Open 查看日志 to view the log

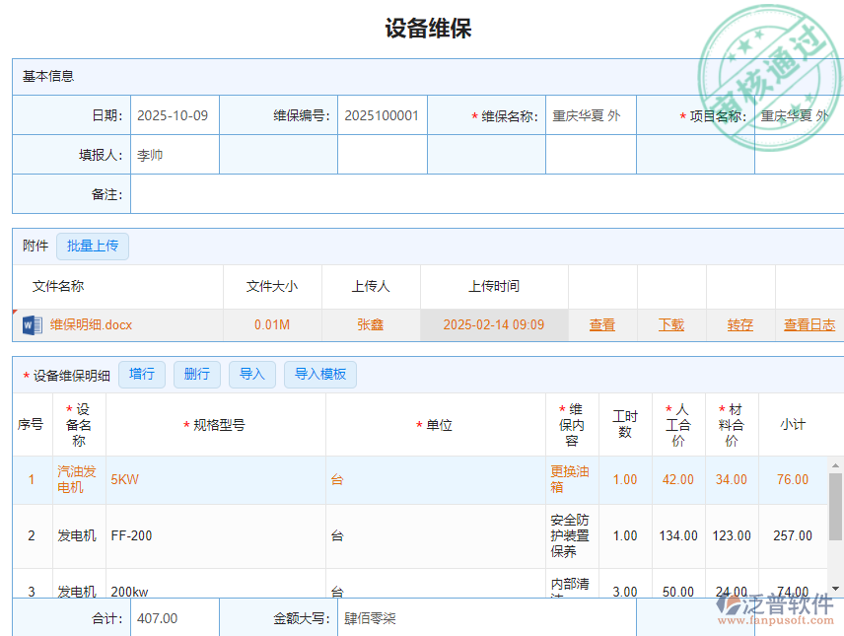click(x=809, y=324)
